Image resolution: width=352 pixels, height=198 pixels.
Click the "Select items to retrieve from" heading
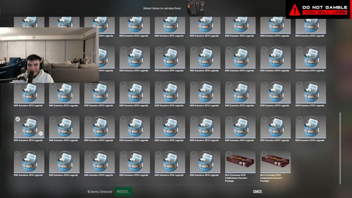pos(162,8)
